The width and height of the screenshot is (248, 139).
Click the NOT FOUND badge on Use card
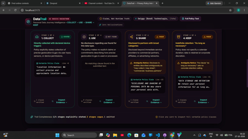(111, 37)
